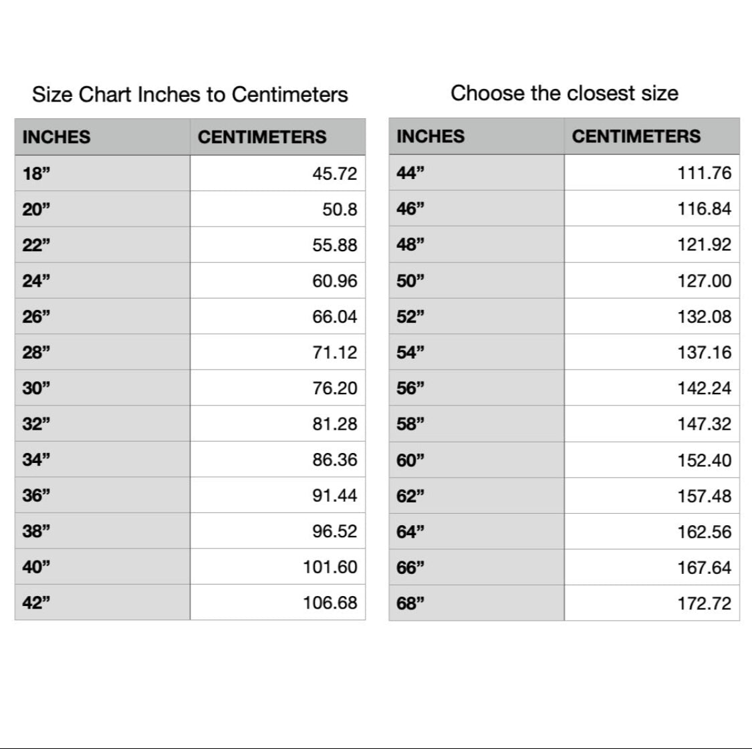Select the left table CENTIMETERS header
Viewport: 752px width, 749px height.
coord(262,137)
